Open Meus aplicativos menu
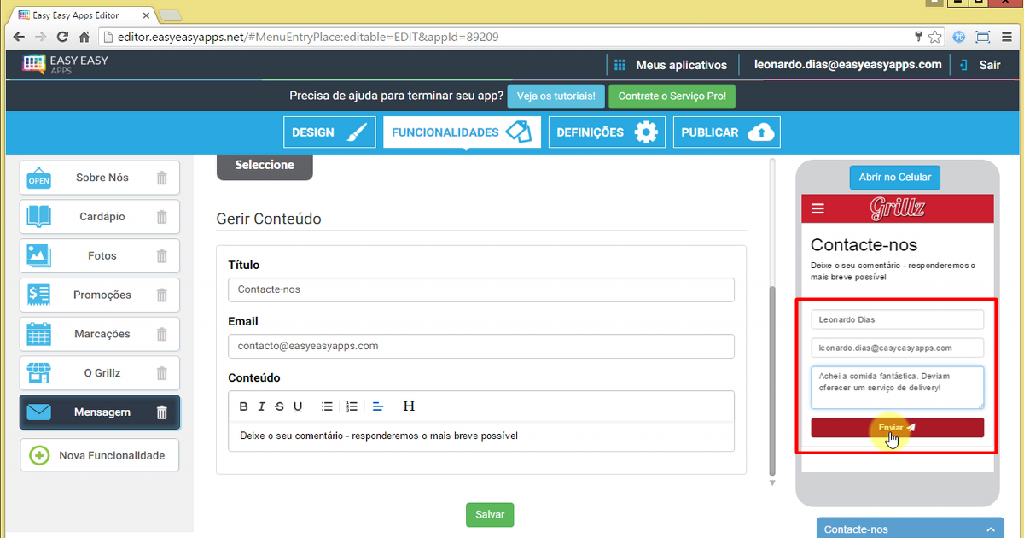Screen dimensions: 1024x538 pyautogui.click(x=671, y=65)
